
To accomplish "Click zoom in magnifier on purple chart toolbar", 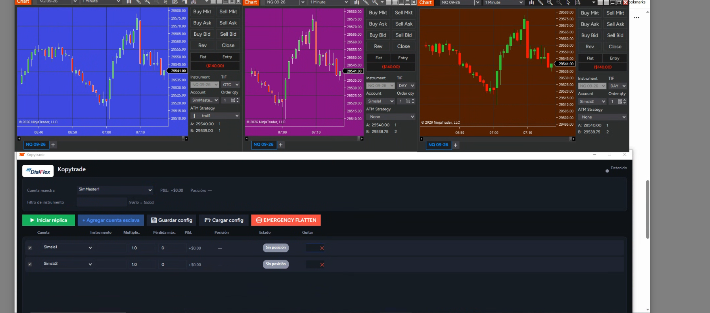I will [x=375, y=2].
